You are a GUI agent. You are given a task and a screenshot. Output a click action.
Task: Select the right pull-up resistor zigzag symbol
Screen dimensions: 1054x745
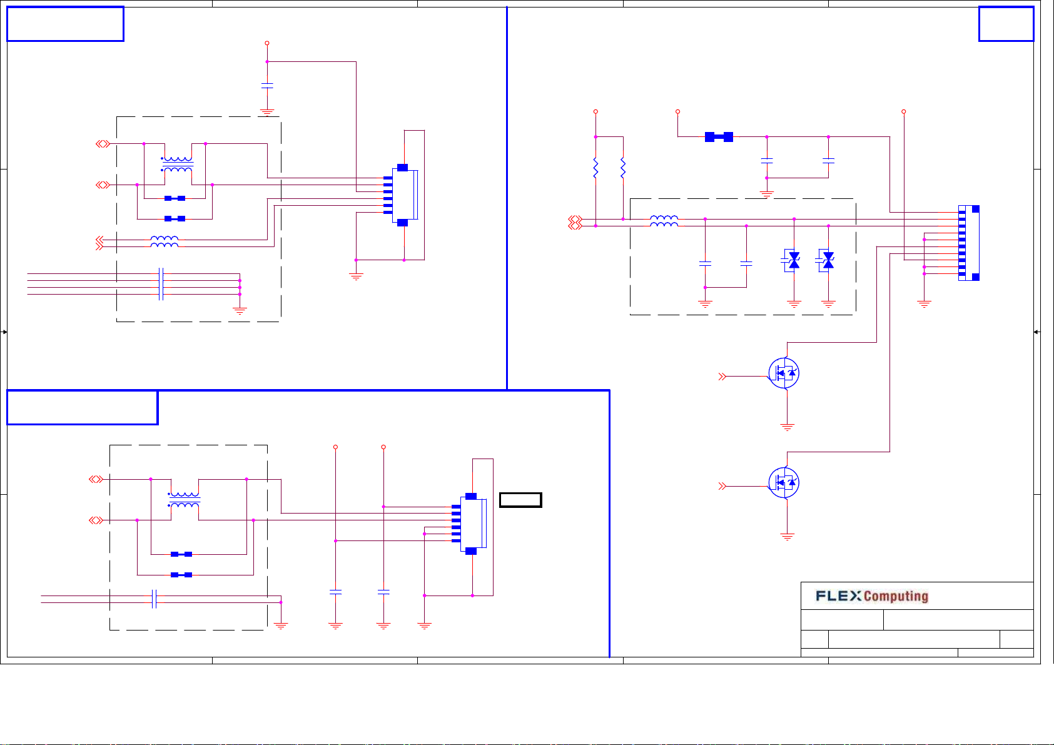623,168
